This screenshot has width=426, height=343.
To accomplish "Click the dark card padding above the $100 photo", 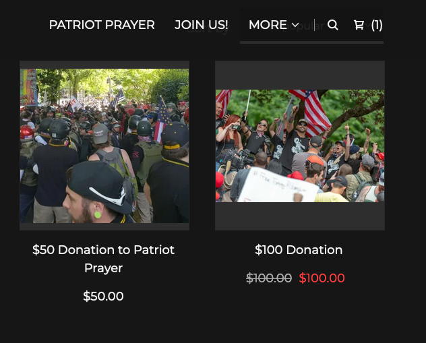I will point(300,75).
